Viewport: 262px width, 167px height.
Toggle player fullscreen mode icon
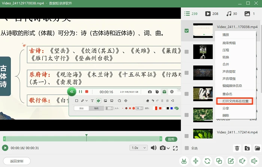pos(175,148)
